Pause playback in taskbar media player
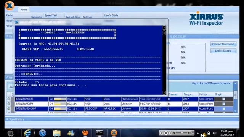Screen dimensions: 244x137 pos(166,133)
